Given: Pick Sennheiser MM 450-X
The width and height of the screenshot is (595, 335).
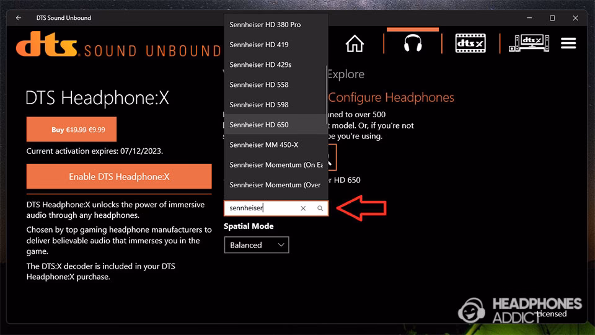Looking at the screenshot, I should tap(275, 145).
